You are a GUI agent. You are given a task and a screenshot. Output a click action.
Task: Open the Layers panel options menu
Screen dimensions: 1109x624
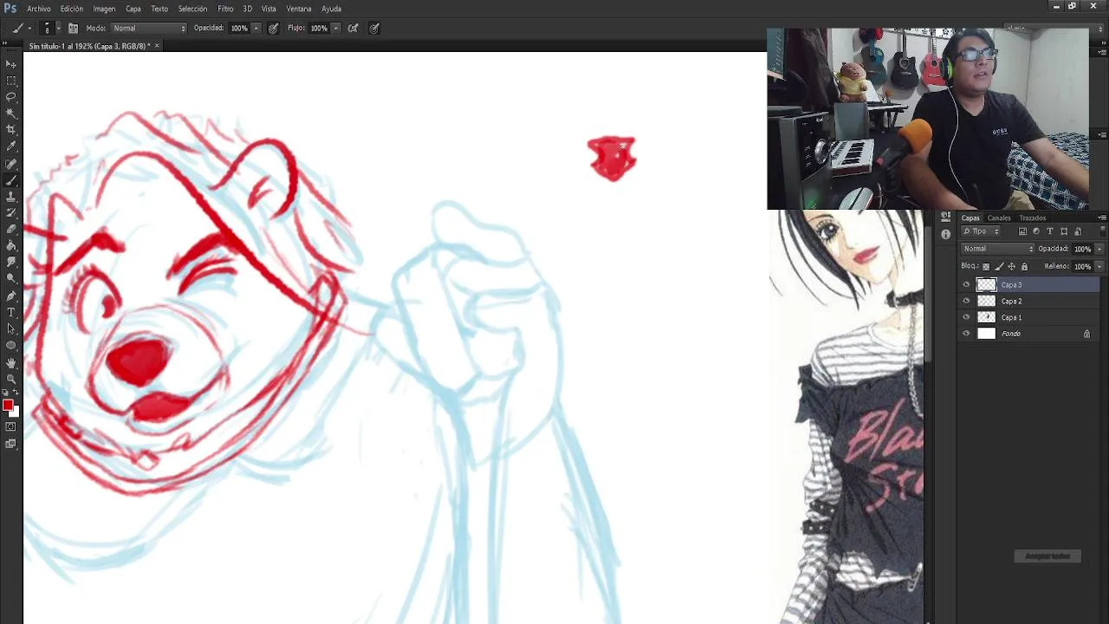tap(1102, 218)
